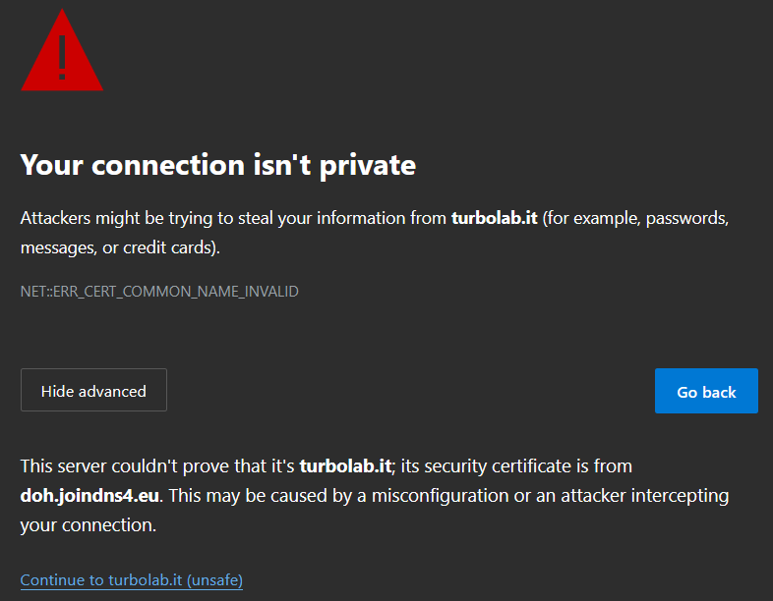
Task: Click "your connection." ending the advanced paragraph
Action: pyautogui.click(x=88, y=524)
